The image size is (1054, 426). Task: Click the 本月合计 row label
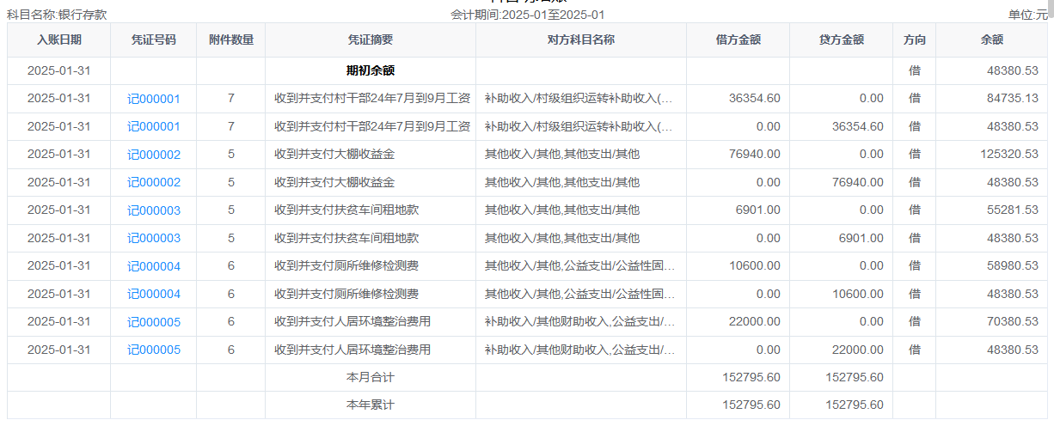tap(371, 377)
